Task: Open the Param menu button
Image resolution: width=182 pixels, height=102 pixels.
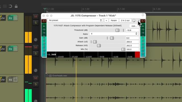Action: pyautogui.click(x=114, y=20)
